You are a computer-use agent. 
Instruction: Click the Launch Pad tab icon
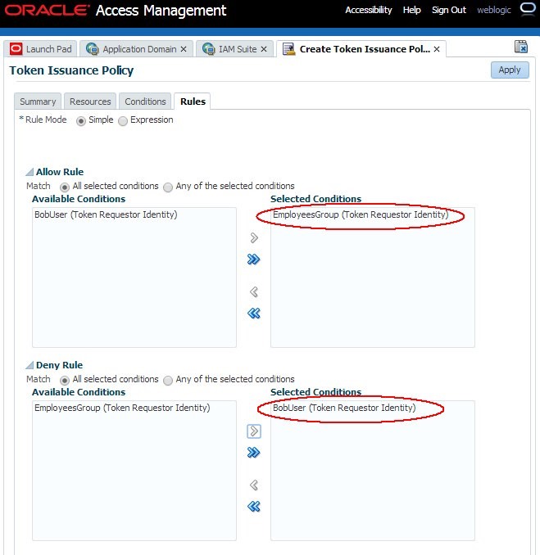pos(16,49)
